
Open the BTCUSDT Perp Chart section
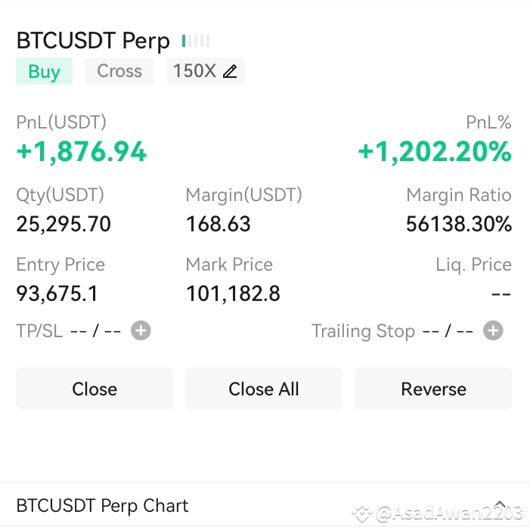(102, 506)
